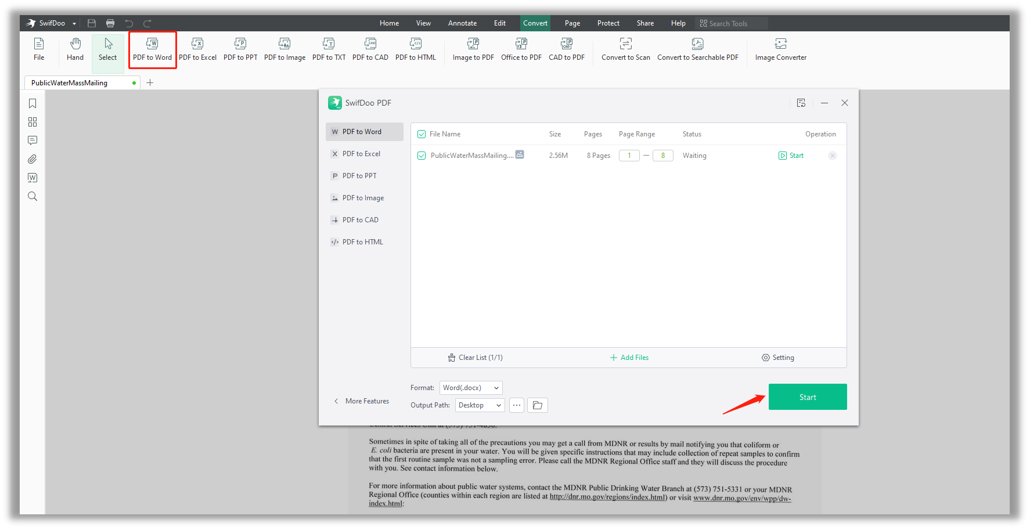Screen dimensions: 1030x530
Task: Select PDF to Image in dialog sidebar
Action: click(x=365, y=198)
